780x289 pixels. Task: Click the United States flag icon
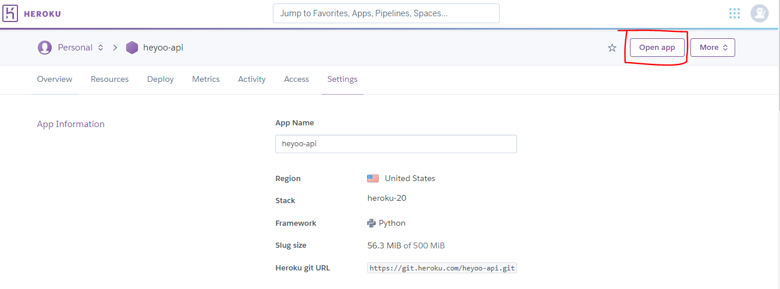tap(373, 178)
